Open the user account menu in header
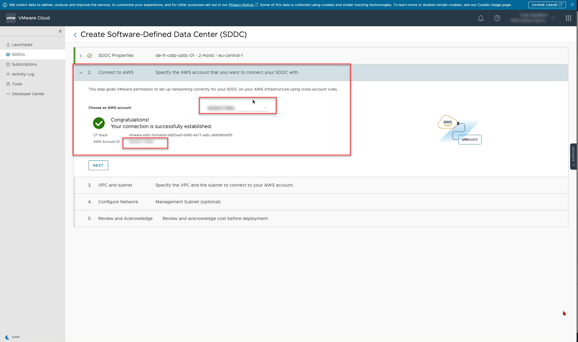The width and height of the screenshot is (578, 342). [533, 18]
